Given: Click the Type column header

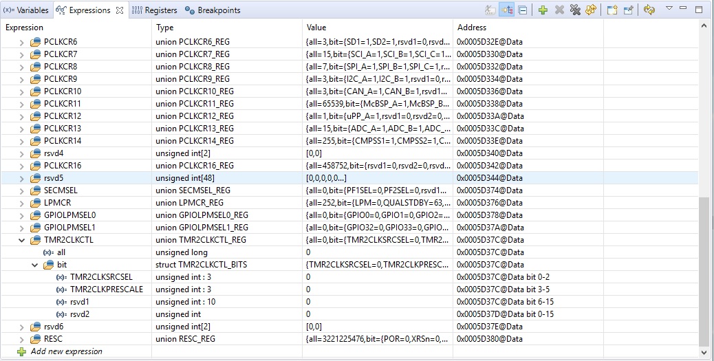Looking at the screenshot, I should pos(227,28).
